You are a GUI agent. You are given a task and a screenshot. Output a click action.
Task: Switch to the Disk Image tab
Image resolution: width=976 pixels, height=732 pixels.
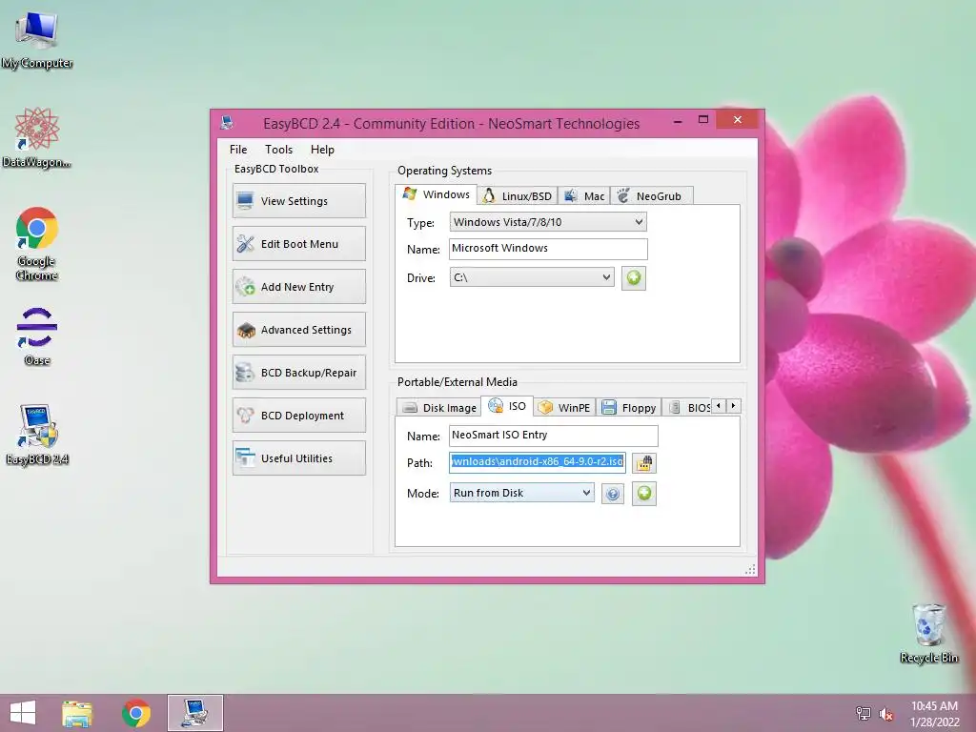tap(438, 408)
